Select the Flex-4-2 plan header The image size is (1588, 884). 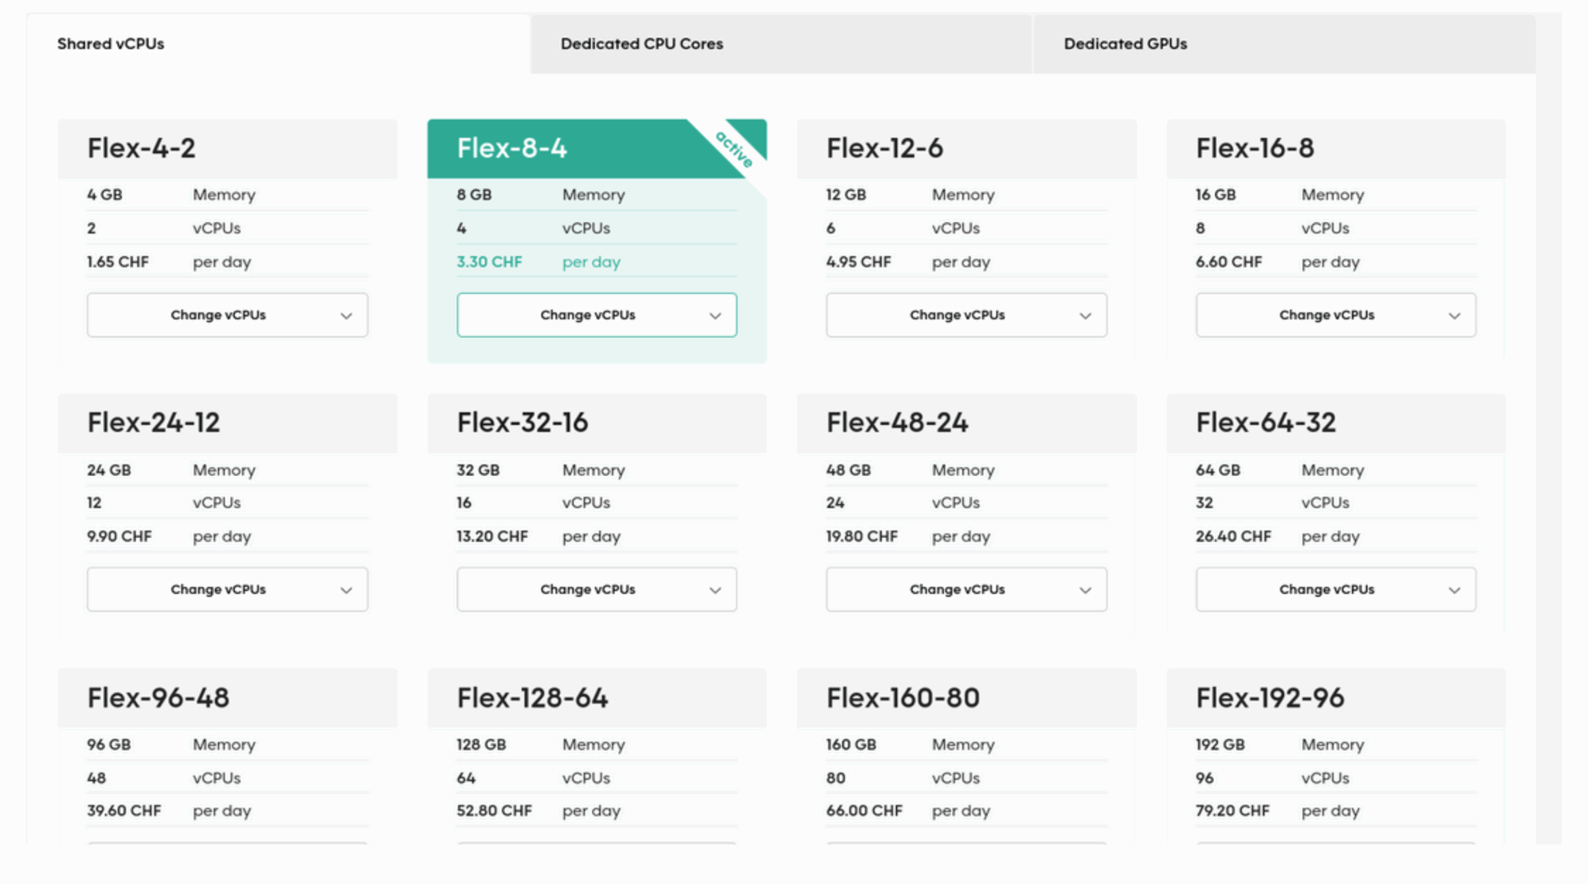tap(227, 149)
